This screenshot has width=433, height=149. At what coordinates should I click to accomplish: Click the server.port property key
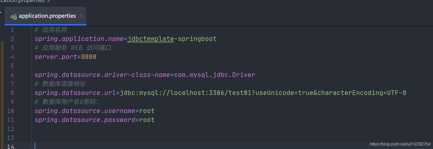click(x=56, y=57)
